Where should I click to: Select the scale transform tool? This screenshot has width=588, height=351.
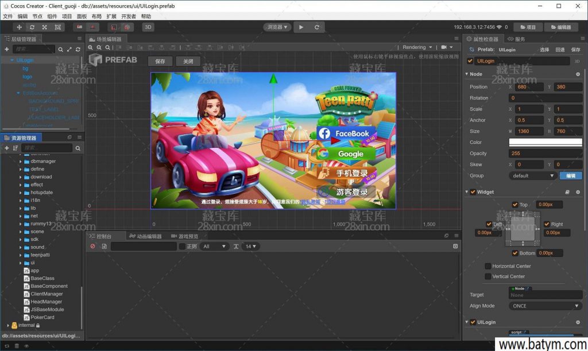pos(45,27)
